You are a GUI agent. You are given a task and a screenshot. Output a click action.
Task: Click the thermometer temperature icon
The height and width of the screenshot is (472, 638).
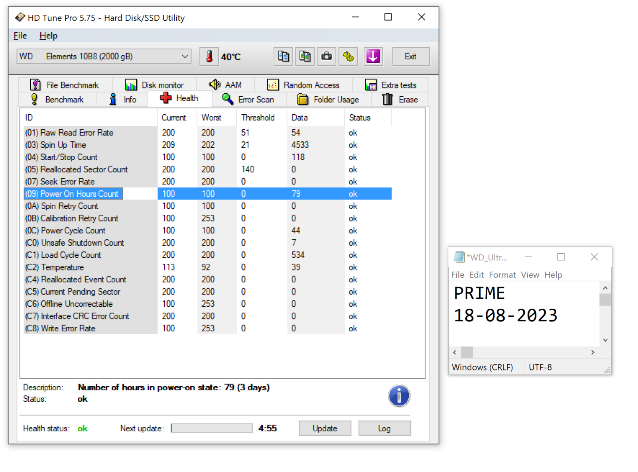tap(209, 57)
